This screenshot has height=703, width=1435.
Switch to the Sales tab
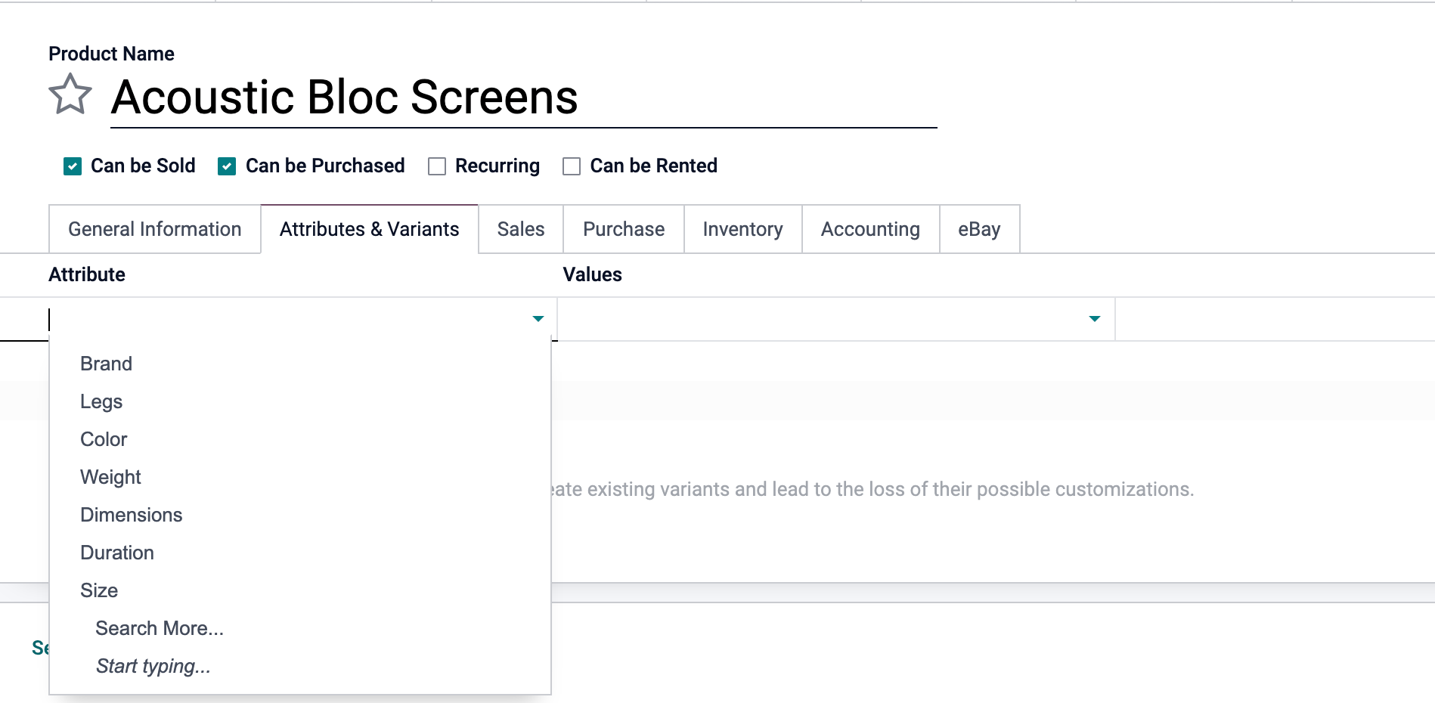tap(521, 229)
